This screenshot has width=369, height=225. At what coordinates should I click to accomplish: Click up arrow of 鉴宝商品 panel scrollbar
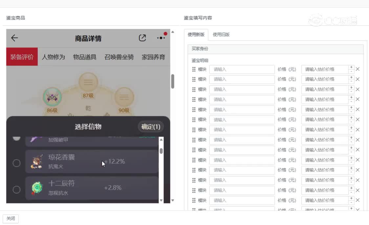click(173, 32)
